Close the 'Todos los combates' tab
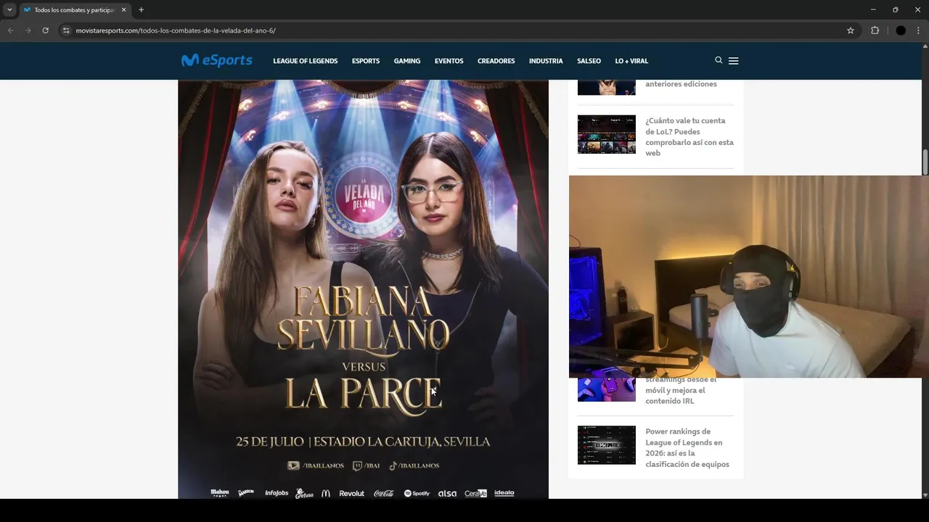This screenshot has height=522, width=929. (x=123, y=10)
